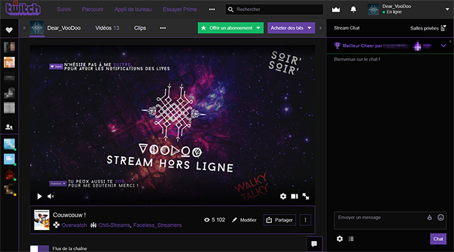Collapse the chat panel arrow
This screenshot has height=252, width=454.
320,28
